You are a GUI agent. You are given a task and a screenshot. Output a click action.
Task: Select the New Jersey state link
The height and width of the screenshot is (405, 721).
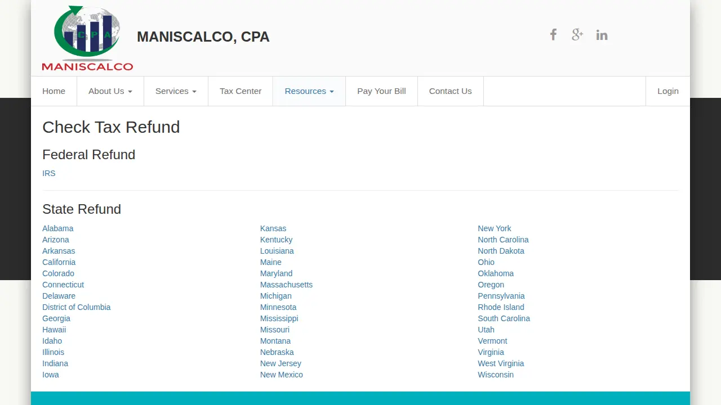[x=281, y=363]
